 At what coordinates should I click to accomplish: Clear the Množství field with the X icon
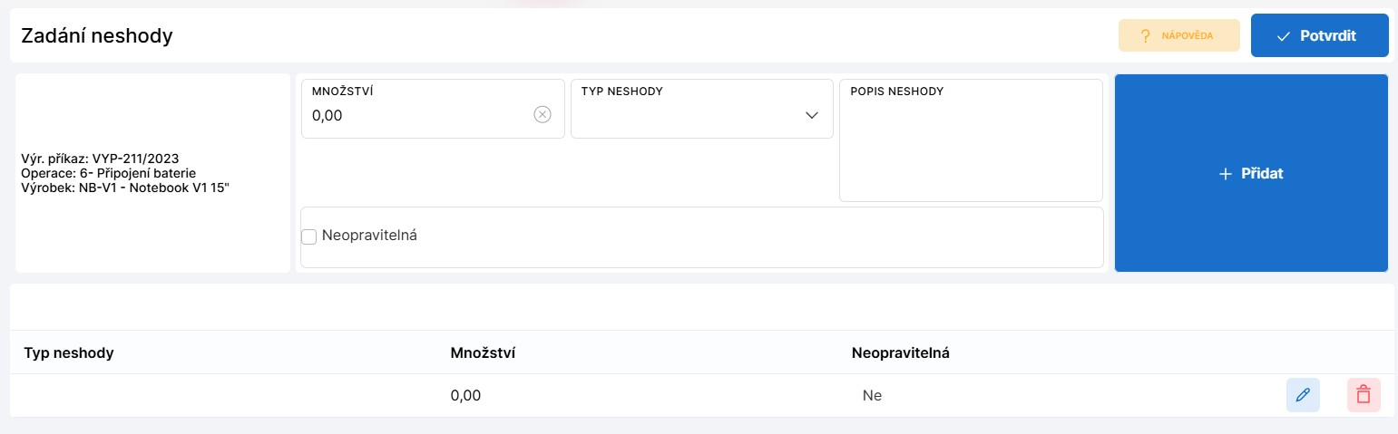click(x=543, y=114)
